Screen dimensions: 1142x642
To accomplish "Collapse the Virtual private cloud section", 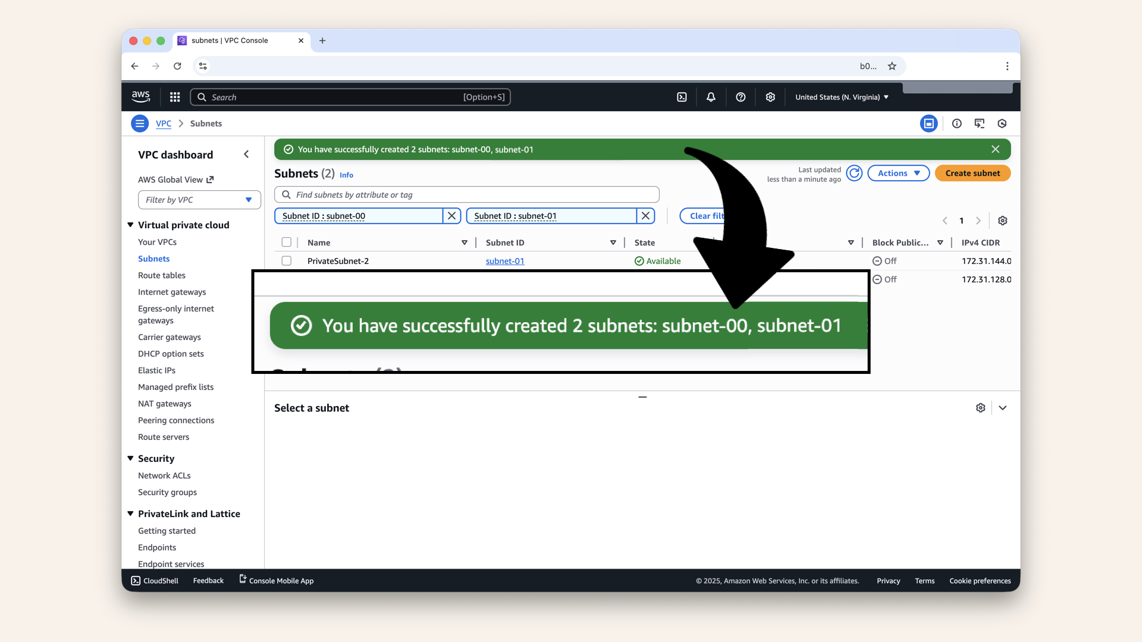I will (131, 225).
